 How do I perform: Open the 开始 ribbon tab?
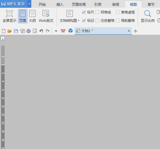[x=42, y=4]
